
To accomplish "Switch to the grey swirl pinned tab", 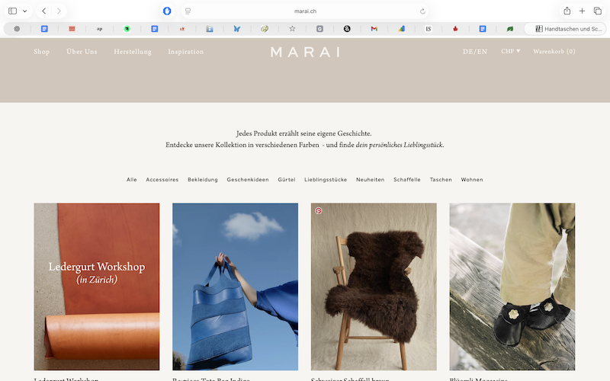I will click(x=17, y=29).
